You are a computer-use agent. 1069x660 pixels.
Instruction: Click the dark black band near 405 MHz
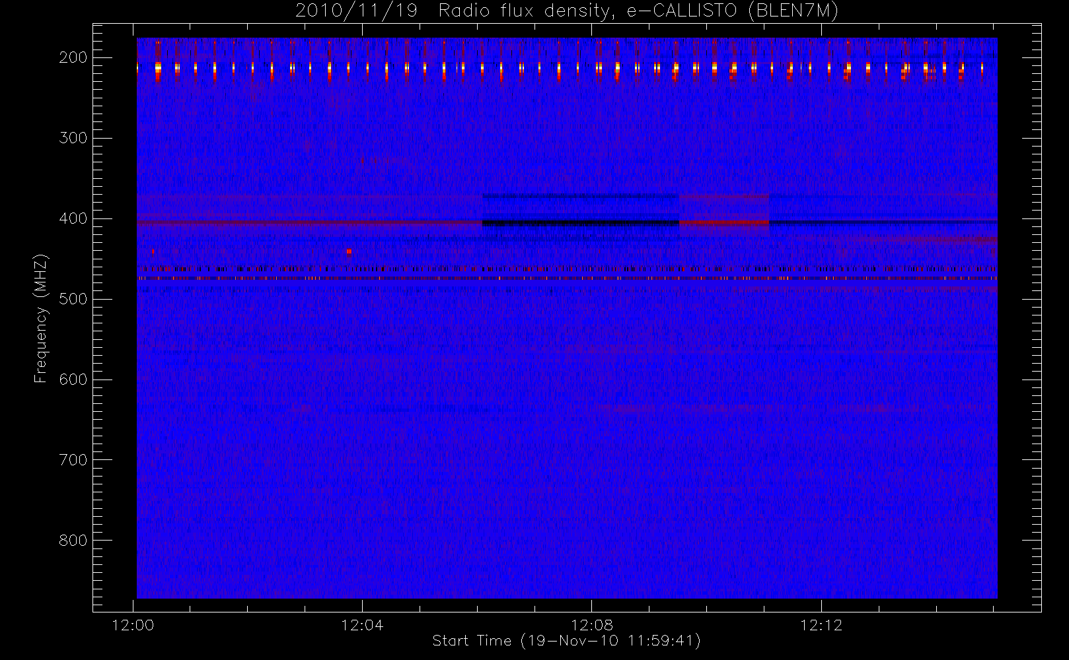click(x=581, y=223)
